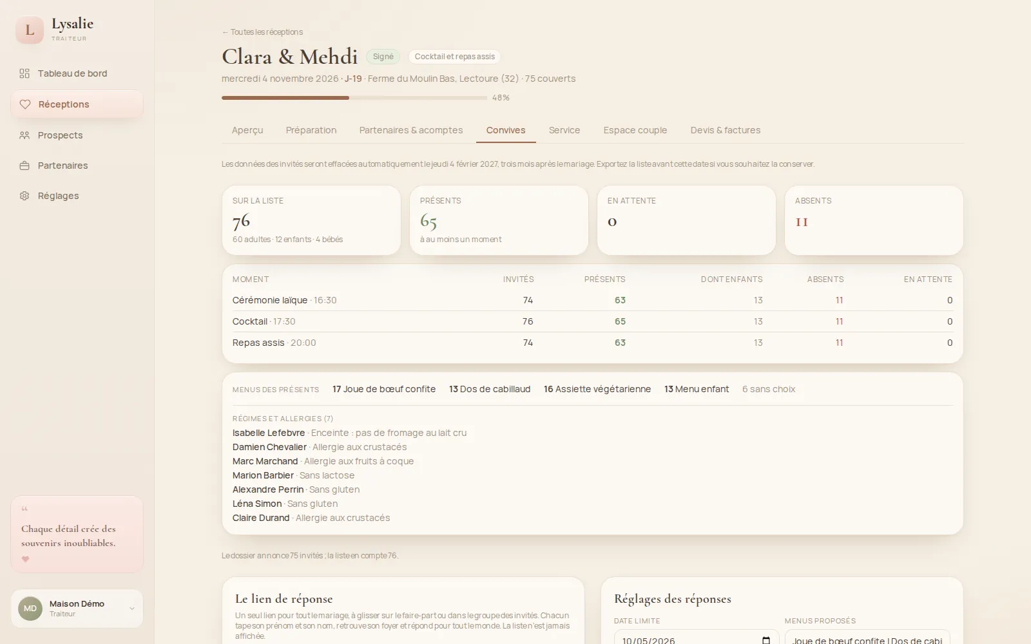Go back to Toutes les réceptions
Screen dimensions: 1031x644
pyautogui.click(x=262, y=32)
